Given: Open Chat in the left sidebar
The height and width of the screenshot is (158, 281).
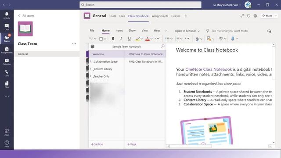Looking at the screenshot, I should click(7, 27).
